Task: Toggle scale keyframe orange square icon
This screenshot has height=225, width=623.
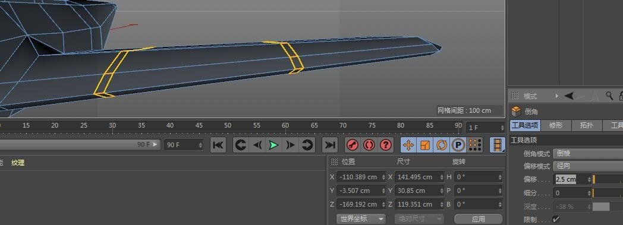Action: [x=425, y=145]
